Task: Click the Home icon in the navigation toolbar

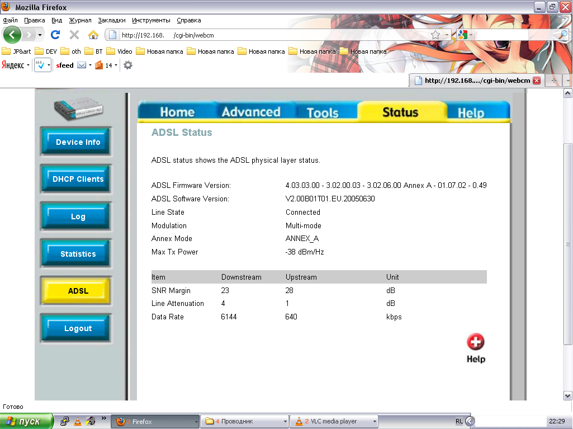Action: pyautogui.click(x=93, y=35)
